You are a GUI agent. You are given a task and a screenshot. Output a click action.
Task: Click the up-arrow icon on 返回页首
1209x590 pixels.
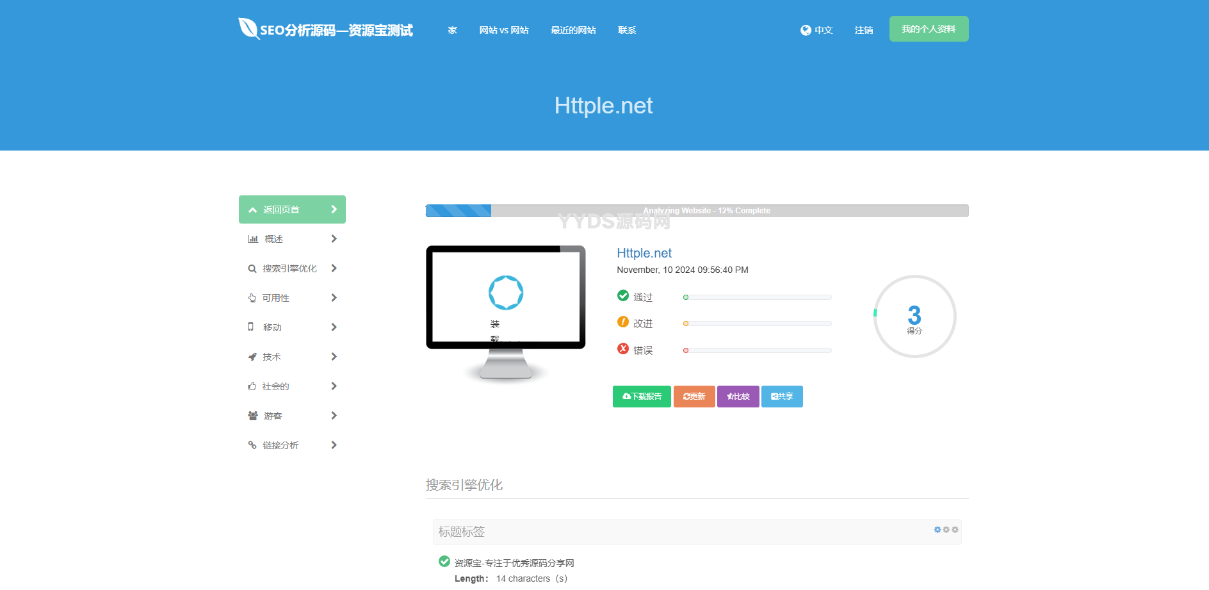253,210
